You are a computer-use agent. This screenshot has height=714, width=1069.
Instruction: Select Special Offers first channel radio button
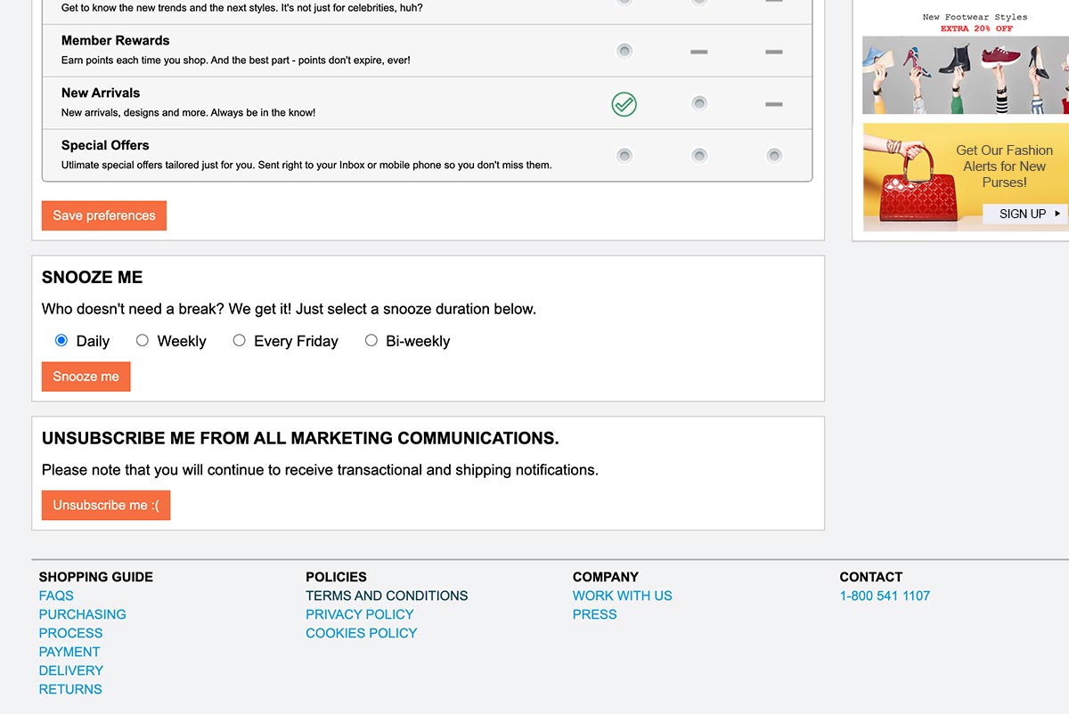[624, 156]
